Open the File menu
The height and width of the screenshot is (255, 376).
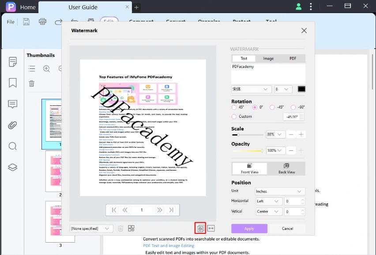[x=11, y=22]
